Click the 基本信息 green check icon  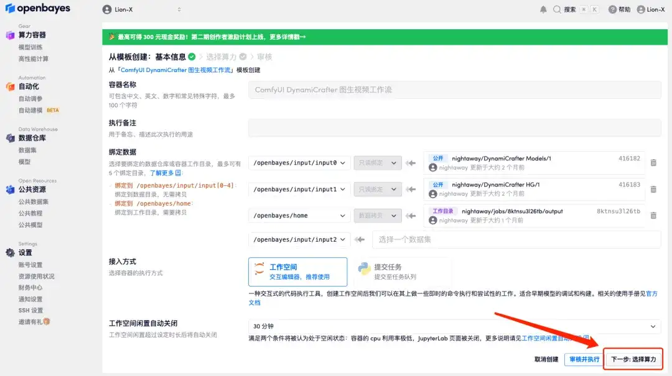[192, 57]
